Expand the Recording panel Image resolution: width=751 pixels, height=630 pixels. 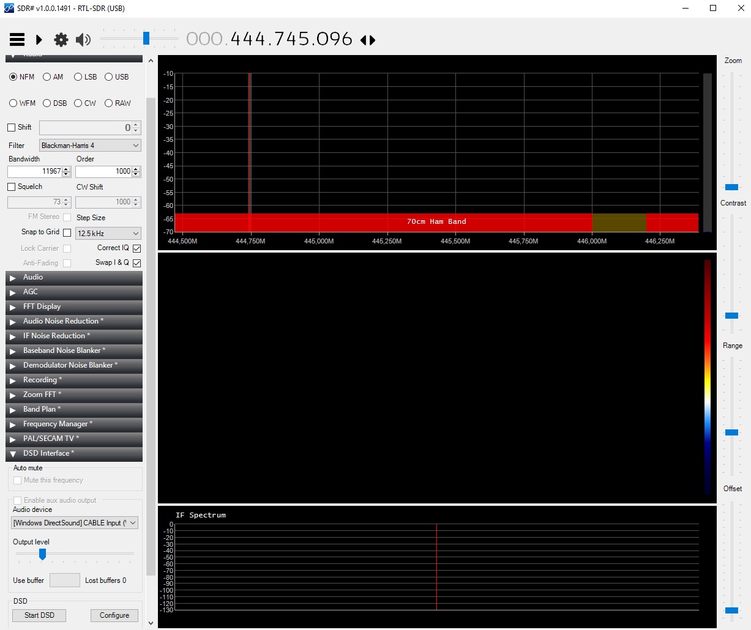74,380
